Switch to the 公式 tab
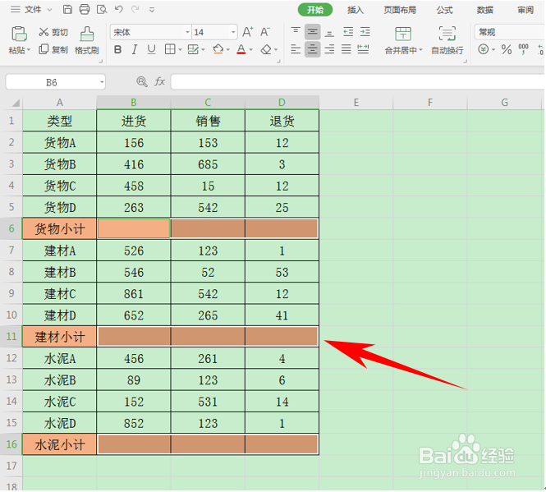Screen dimensions: 546x492 click(445, 10)
